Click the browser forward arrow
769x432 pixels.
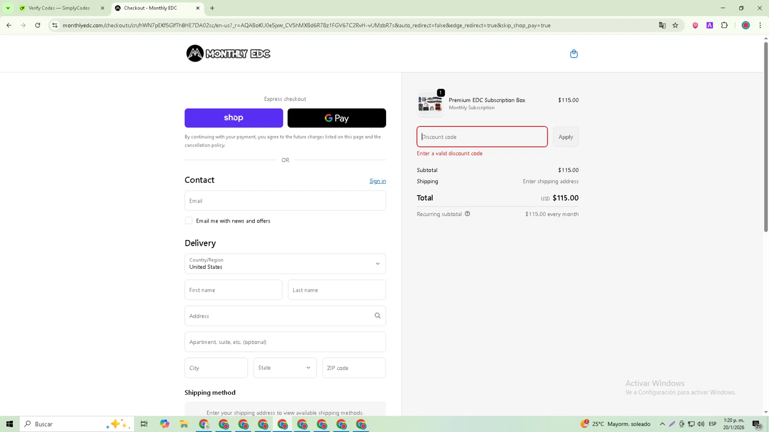pos(23,25)
